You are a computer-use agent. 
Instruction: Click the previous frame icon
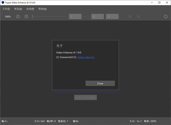(18, 16)
